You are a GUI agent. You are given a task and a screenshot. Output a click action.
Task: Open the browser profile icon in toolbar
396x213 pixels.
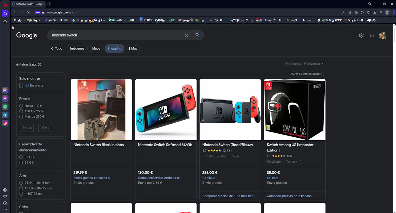387,12
